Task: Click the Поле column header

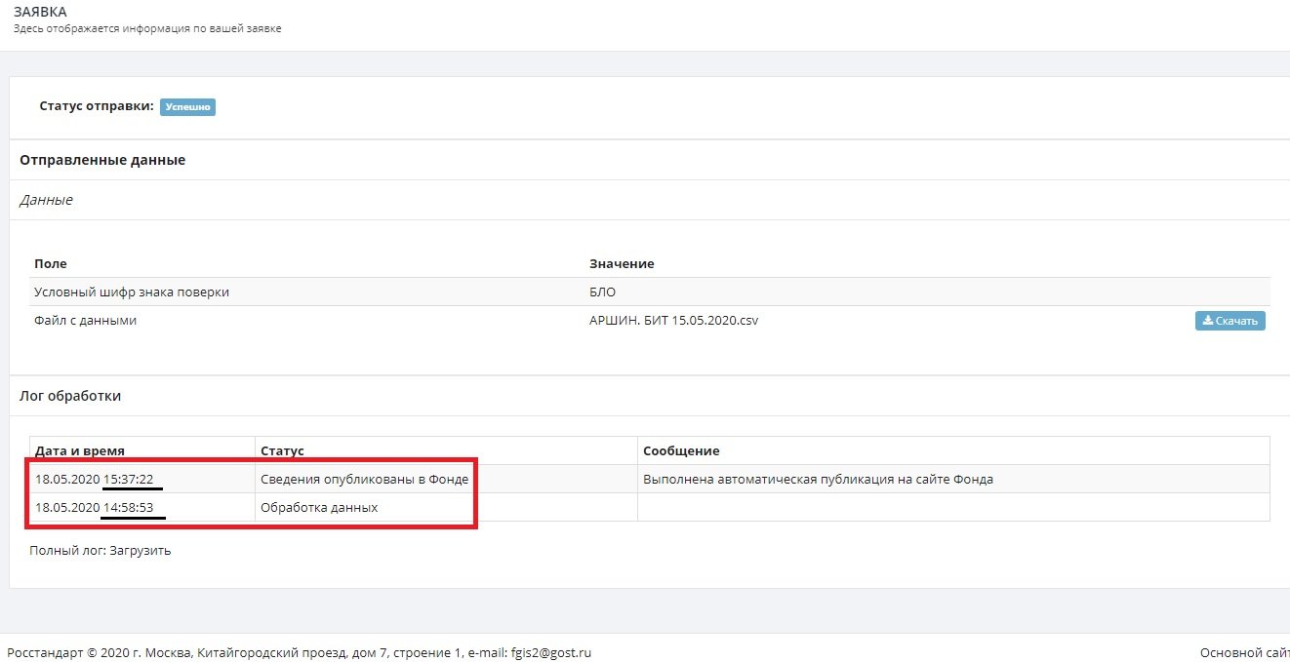Action: pos(51,264)
